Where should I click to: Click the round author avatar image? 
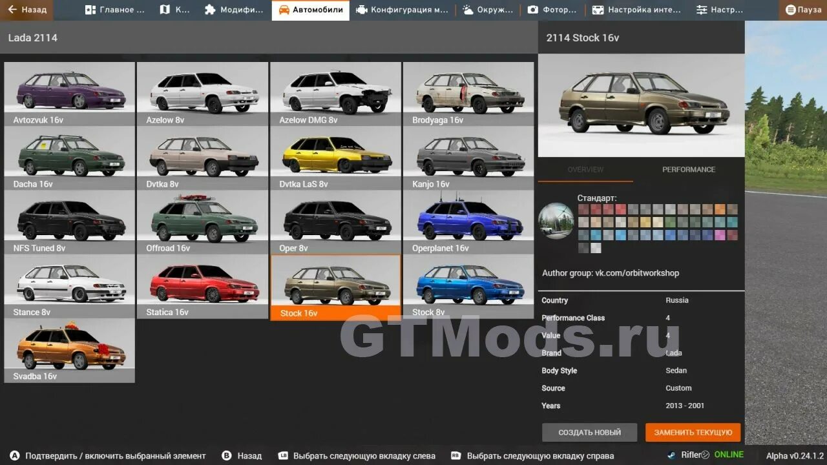(x=556, y=221)
